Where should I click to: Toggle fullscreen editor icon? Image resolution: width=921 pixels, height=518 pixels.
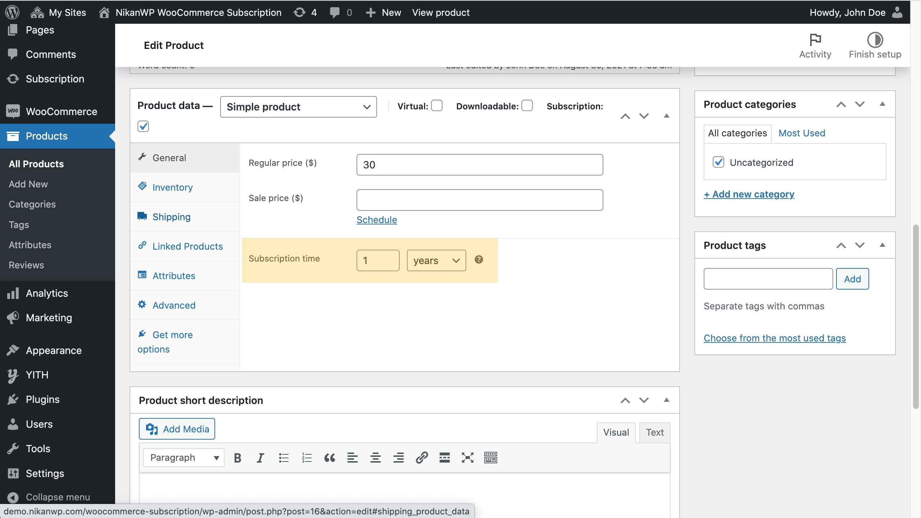tap(467, 458)
